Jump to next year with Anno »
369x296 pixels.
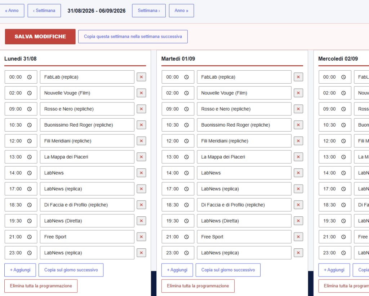point(182,10)
